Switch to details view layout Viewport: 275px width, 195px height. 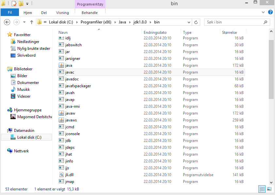pyautogui.click(x=262, y=189)
